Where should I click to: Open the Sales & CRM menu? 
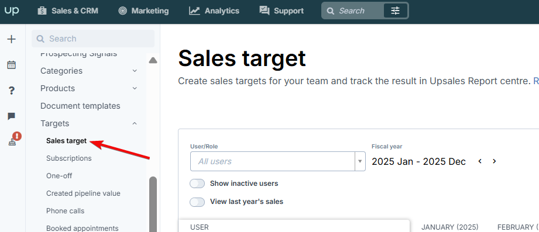point(68,11)
